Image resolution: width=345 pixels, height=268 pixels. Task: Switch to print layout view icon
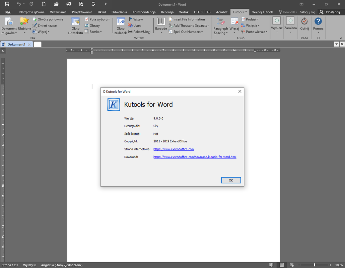[282, 265]
